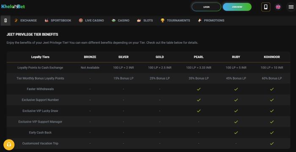The width and height of the screenshot is (296, 152).
Task: Click Exclusive Support Number checkmark under Pearl
Action: [x=199, y=100]
